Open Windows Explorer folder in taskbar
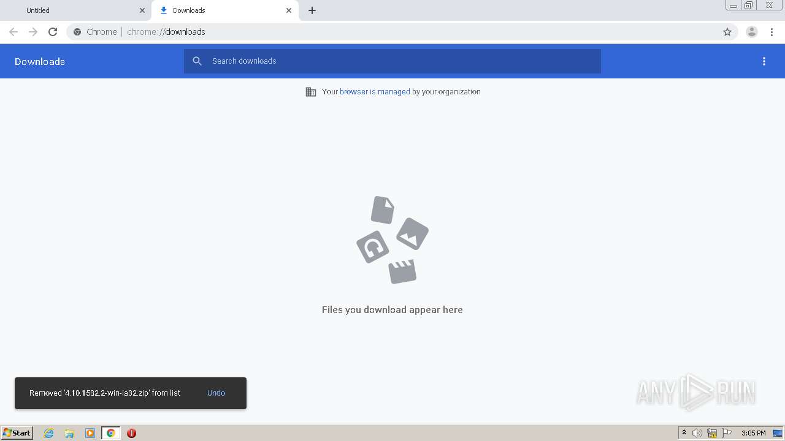The height and width of the screenshot is (441, 785). pyautogui.click(x=69, y=433)
